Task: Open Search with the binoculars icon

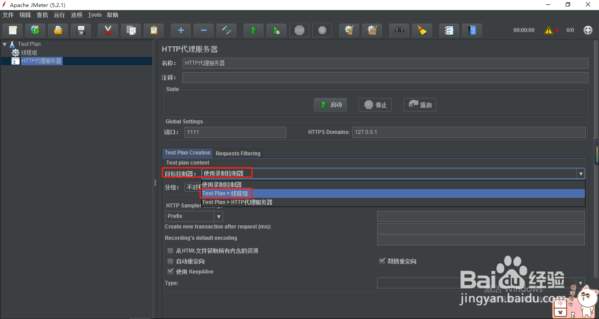Action: (x=399, y=30)
